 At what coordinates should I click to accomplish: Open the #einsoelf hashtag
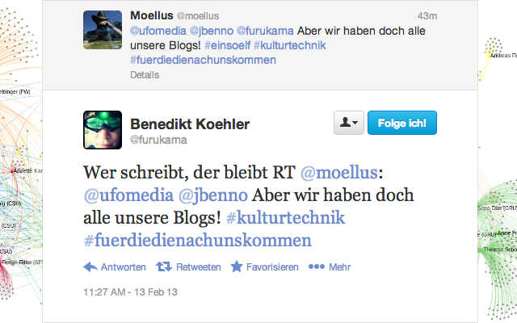click(x=228, y=45)
